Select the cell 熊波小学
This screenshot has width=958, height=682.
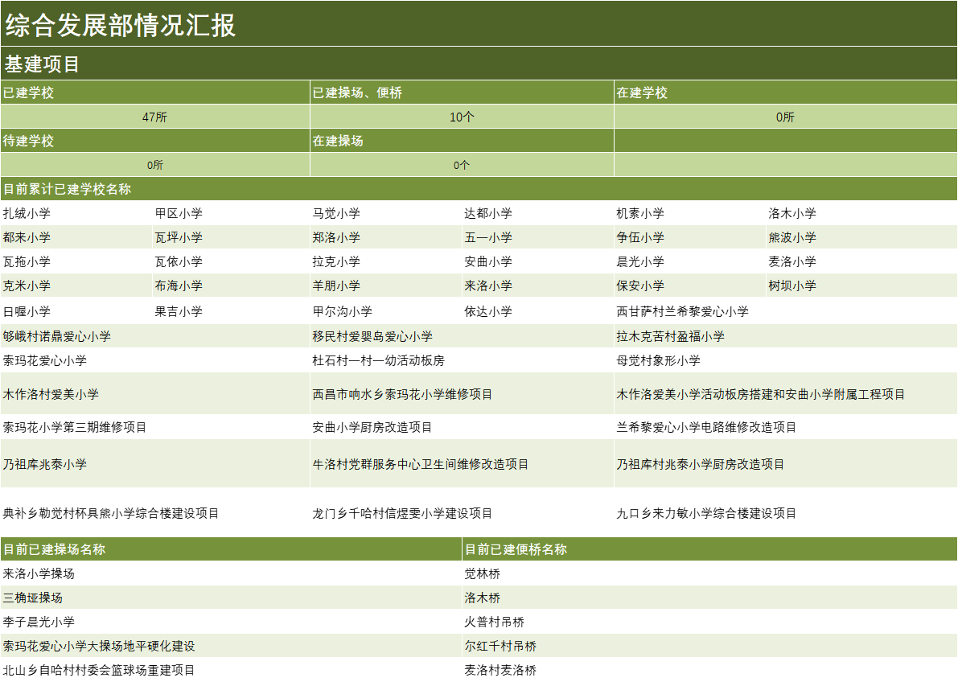862,237
